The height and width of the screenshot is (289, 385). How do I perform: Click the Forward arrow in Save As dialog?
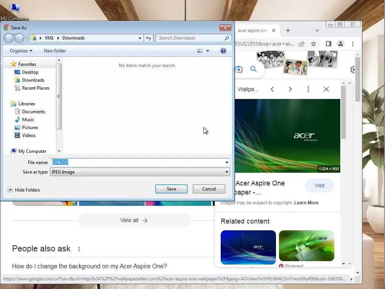[19, 38]
